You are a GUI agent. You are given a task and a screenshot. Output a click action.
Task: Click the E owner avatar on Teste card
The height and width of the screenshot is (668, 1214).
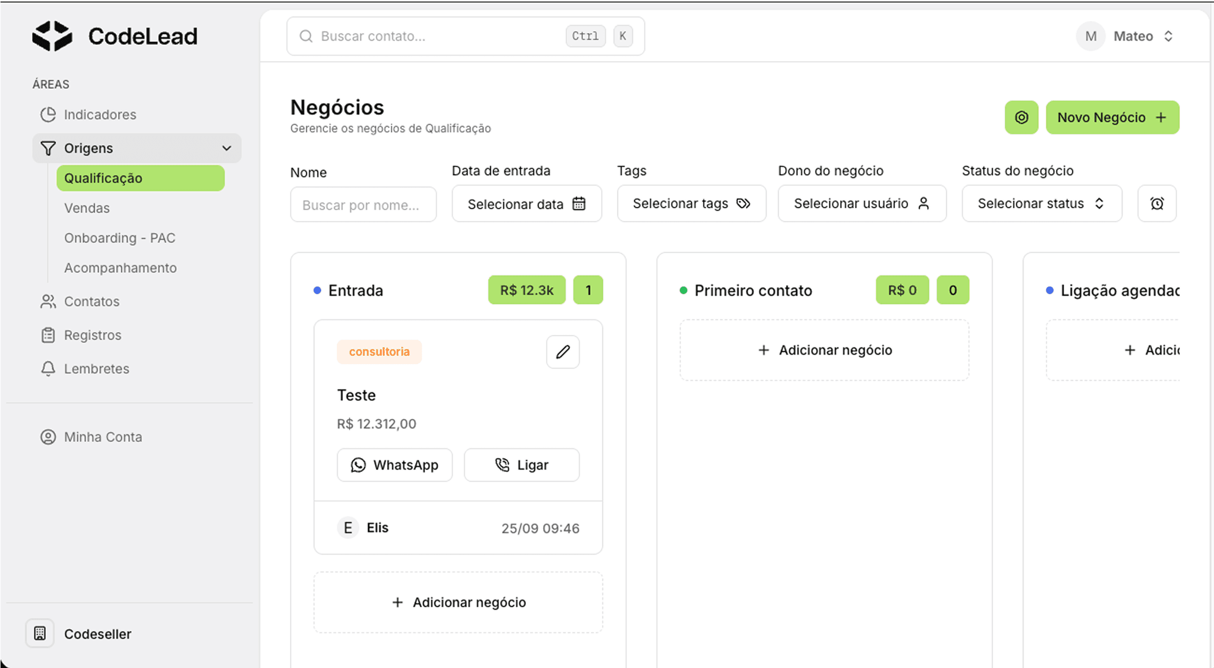point(348,528)
